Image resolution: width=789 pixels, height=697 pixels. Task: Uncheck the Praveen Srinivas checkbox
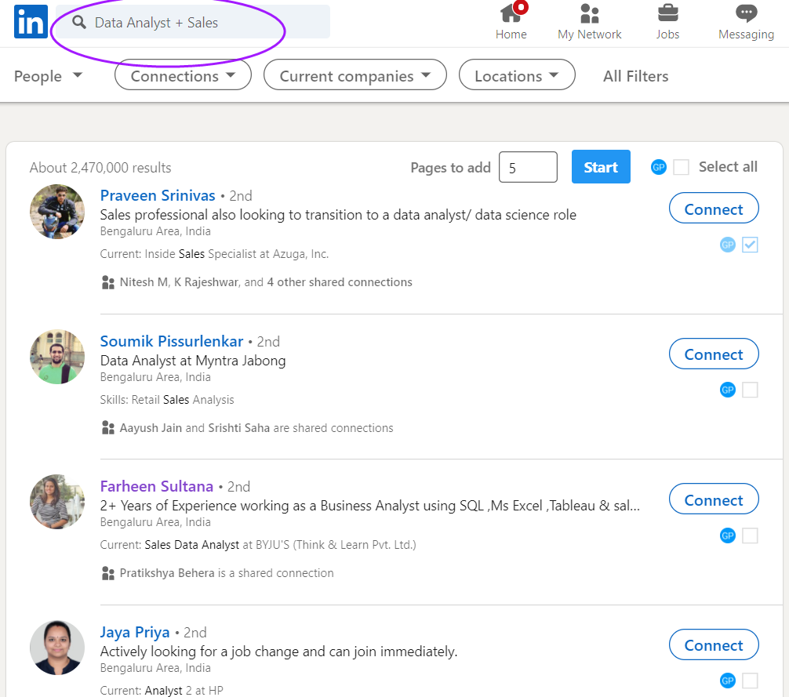click(x=750, y=245)
